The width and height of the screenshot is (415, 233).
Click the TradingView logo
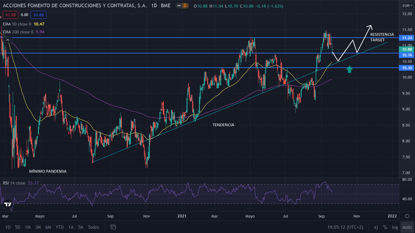8,205
